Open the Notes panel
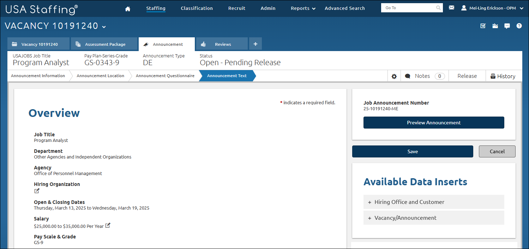The image size is (529, 249). (425, 76)
